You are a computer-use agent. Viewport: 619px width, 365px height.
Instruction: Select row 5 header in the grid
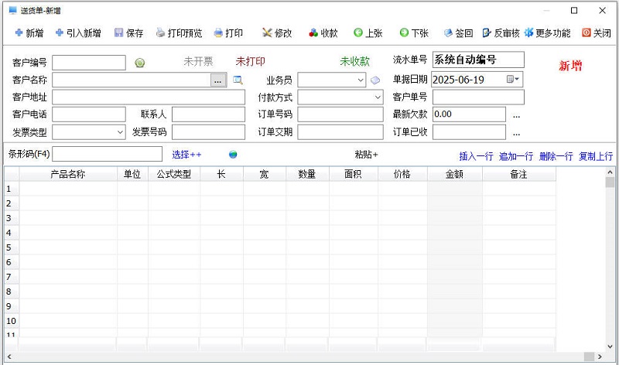(12, 247)
